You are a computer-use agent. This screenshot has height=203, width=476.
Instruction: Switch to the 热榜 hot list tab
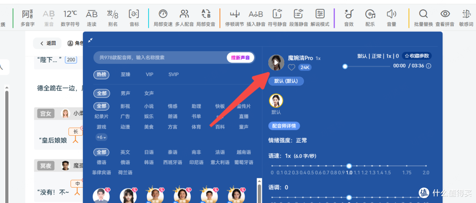[101, 75]
